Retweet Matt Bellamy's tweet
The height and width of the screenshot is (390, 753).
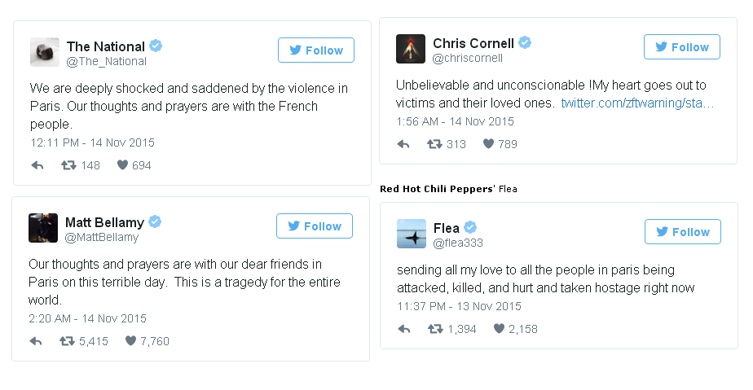(x=68, y=341)
